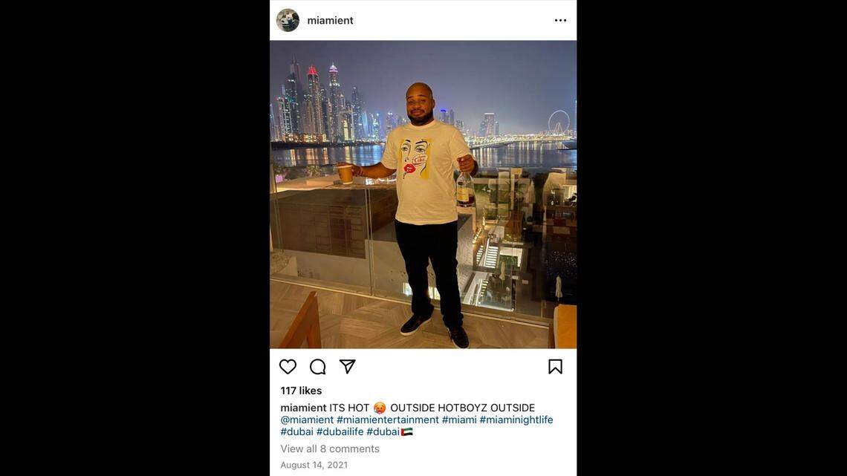Screen dimensions: 847x476
Task: Save the post with the bookmark icon
Action: [555, 367]
